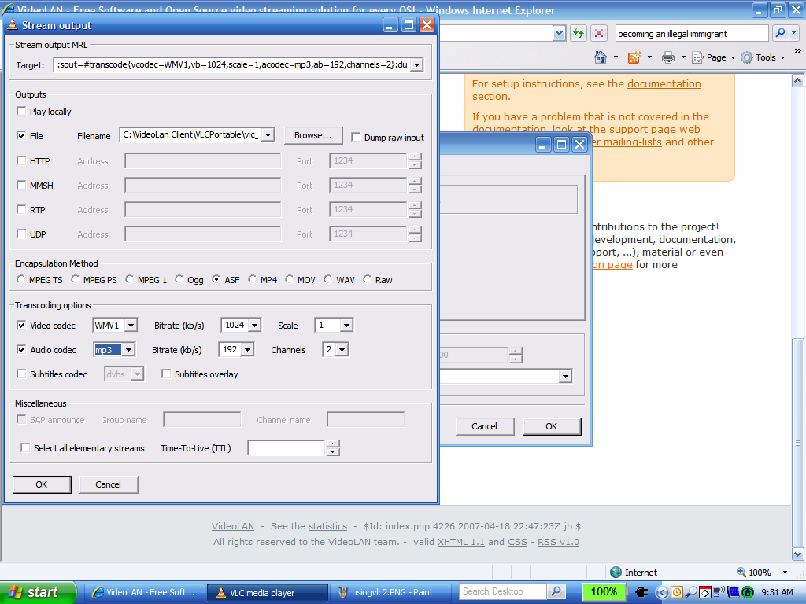Click the zoom level magnifier in status bar

(x=741, y=573)
